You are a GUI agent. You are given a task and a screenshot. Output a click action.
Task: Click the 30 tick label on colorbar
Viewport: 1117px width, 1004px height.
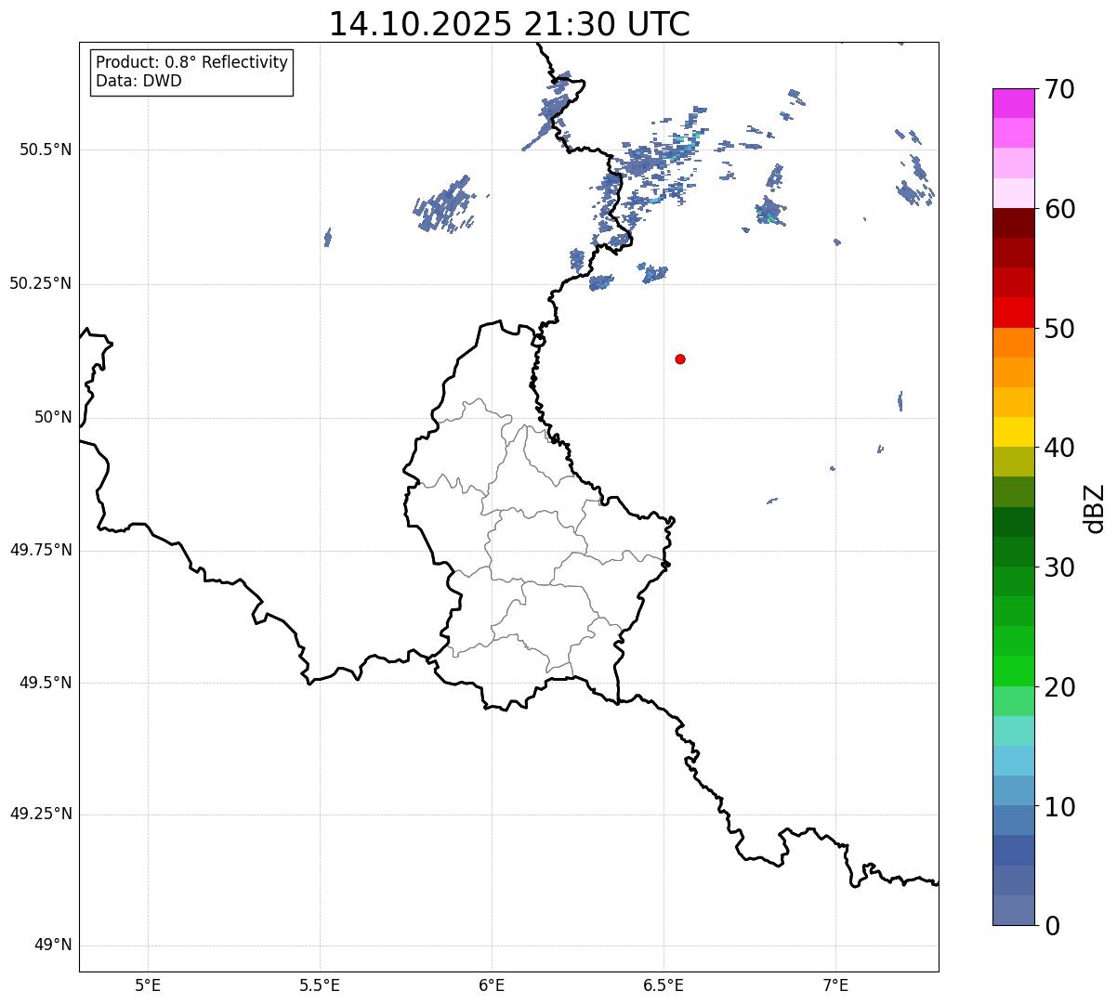1058,567
